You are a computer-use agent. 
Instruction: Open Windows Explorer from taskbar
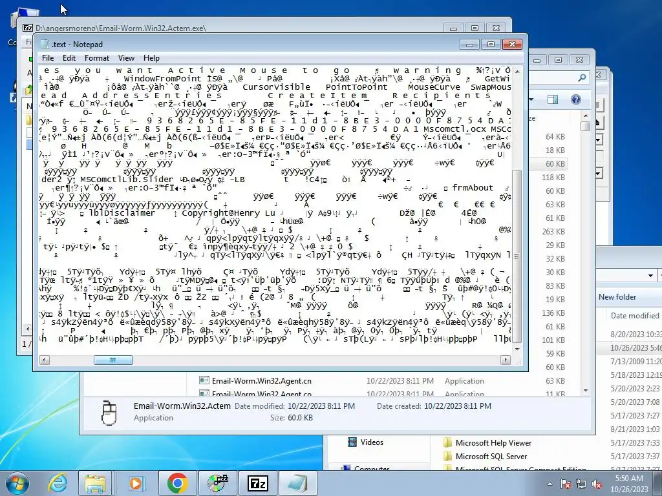coord(95,483)
